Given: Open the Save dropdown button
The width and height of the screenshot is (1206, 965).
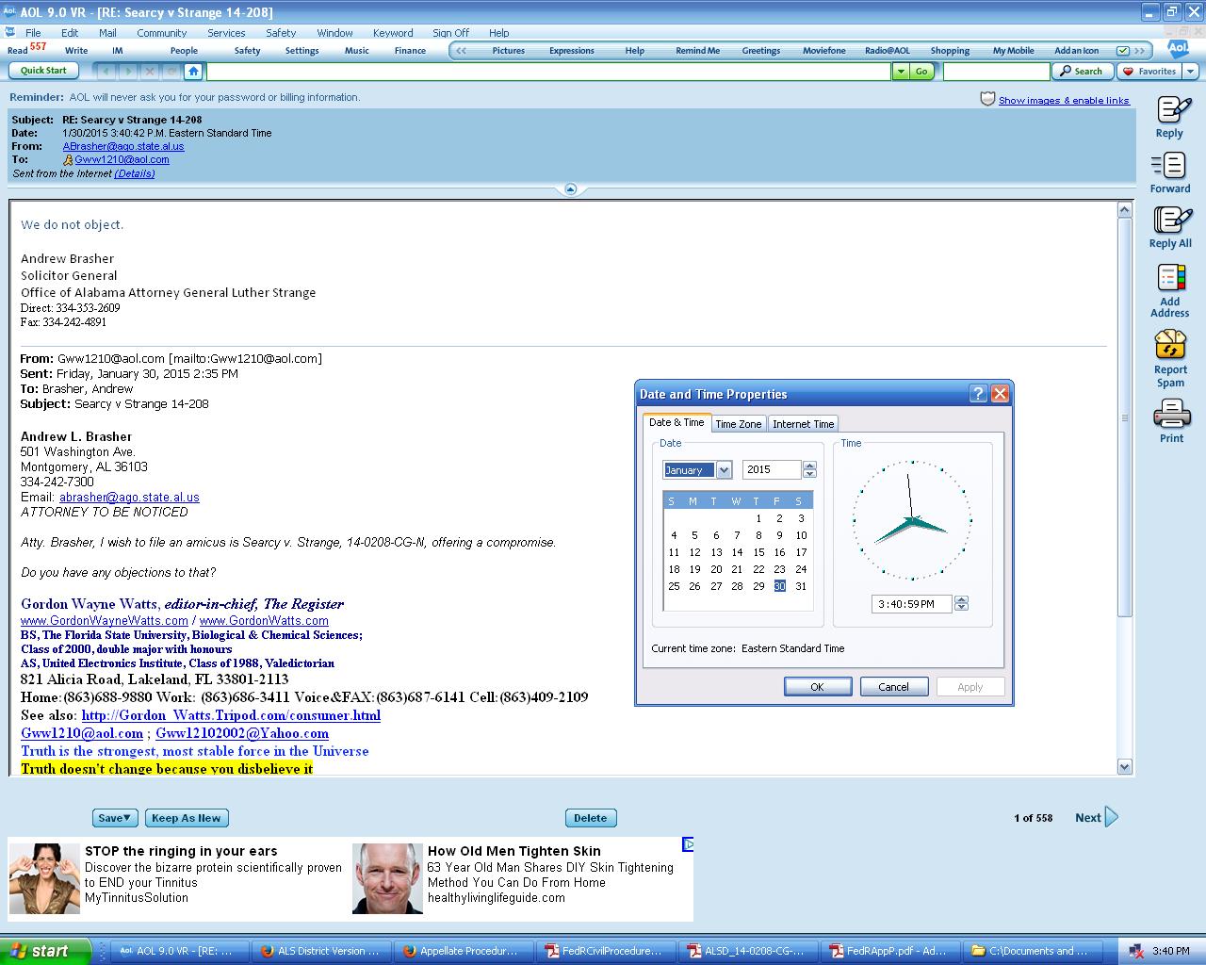Looking at the screenshot, I should coord(115,818).
